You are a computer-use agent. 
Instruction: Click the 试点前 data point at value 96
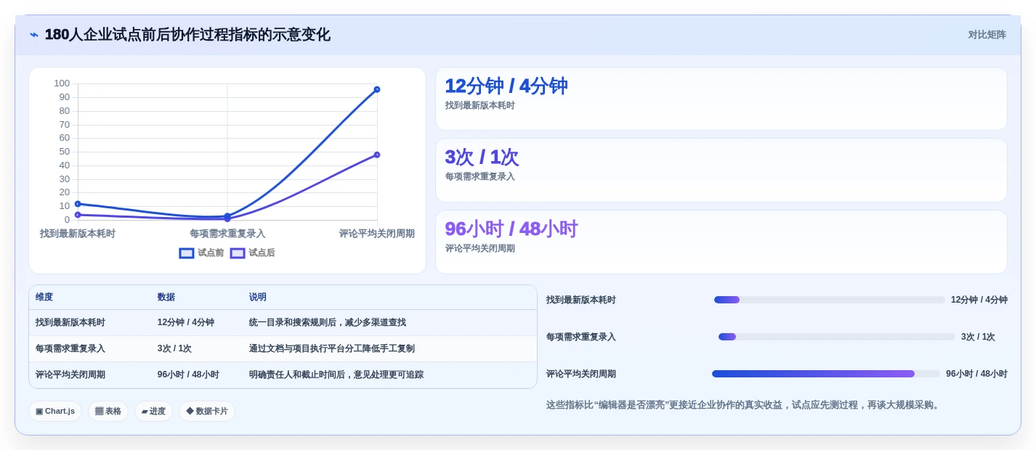(377, 89)
